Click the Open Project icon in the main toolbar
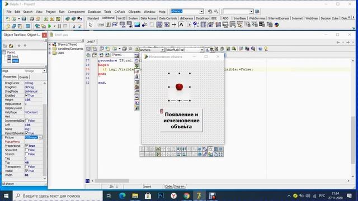Screen dimensions: 358x201 [38, 19]
